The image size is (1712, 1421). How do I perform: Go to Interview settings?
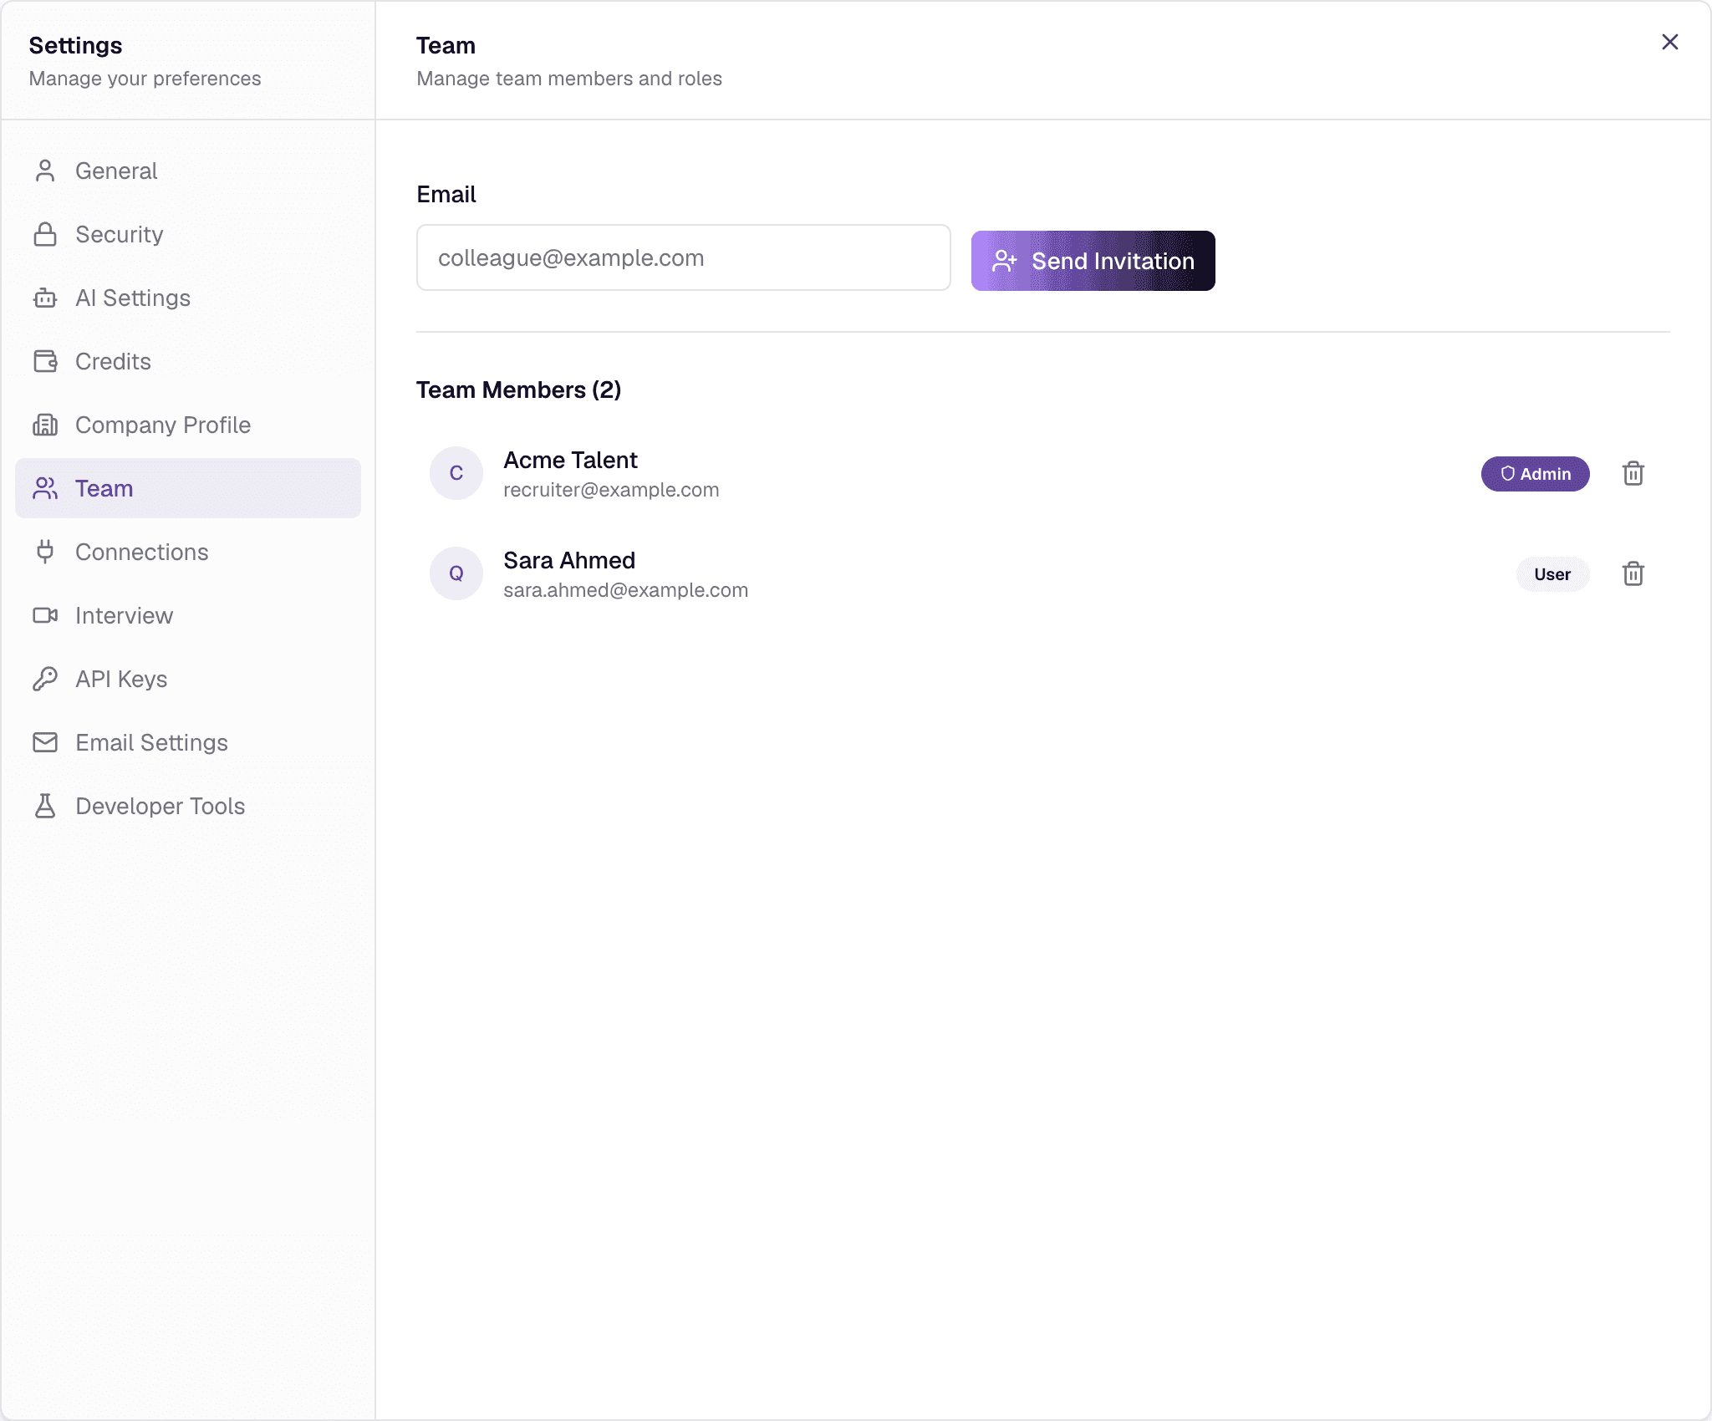click(x=188, y=615)
